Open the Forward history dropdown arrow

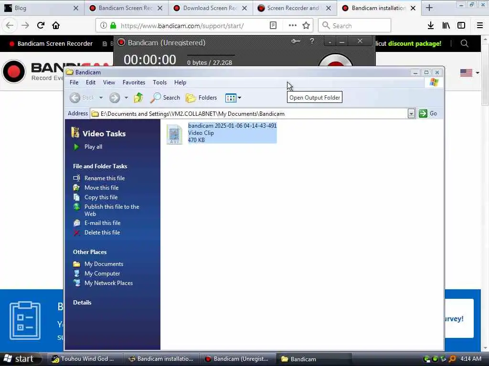126,98
